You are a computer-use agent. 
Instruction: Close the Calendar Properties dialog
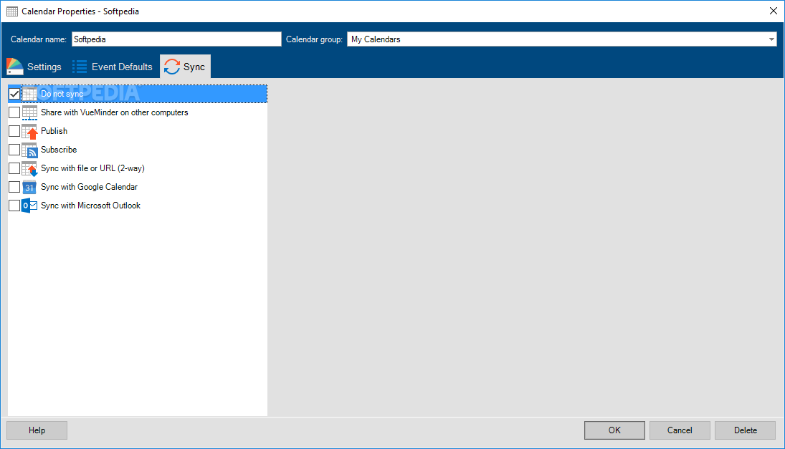tap(773, 11)
